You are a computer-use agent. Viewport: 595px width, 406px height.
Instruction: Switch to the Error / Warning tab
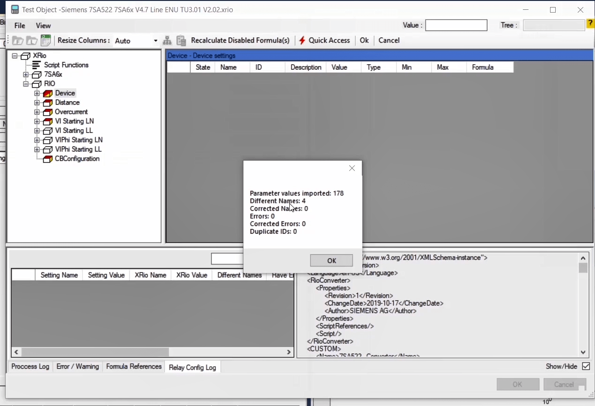[77, 367]
